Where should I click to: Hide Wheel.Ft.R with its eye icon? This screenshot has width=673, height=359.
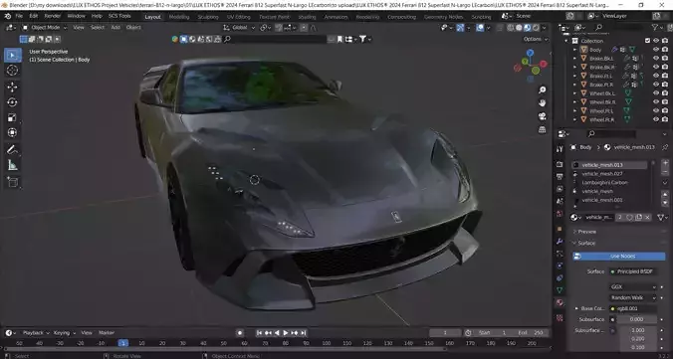coord(656,119)
